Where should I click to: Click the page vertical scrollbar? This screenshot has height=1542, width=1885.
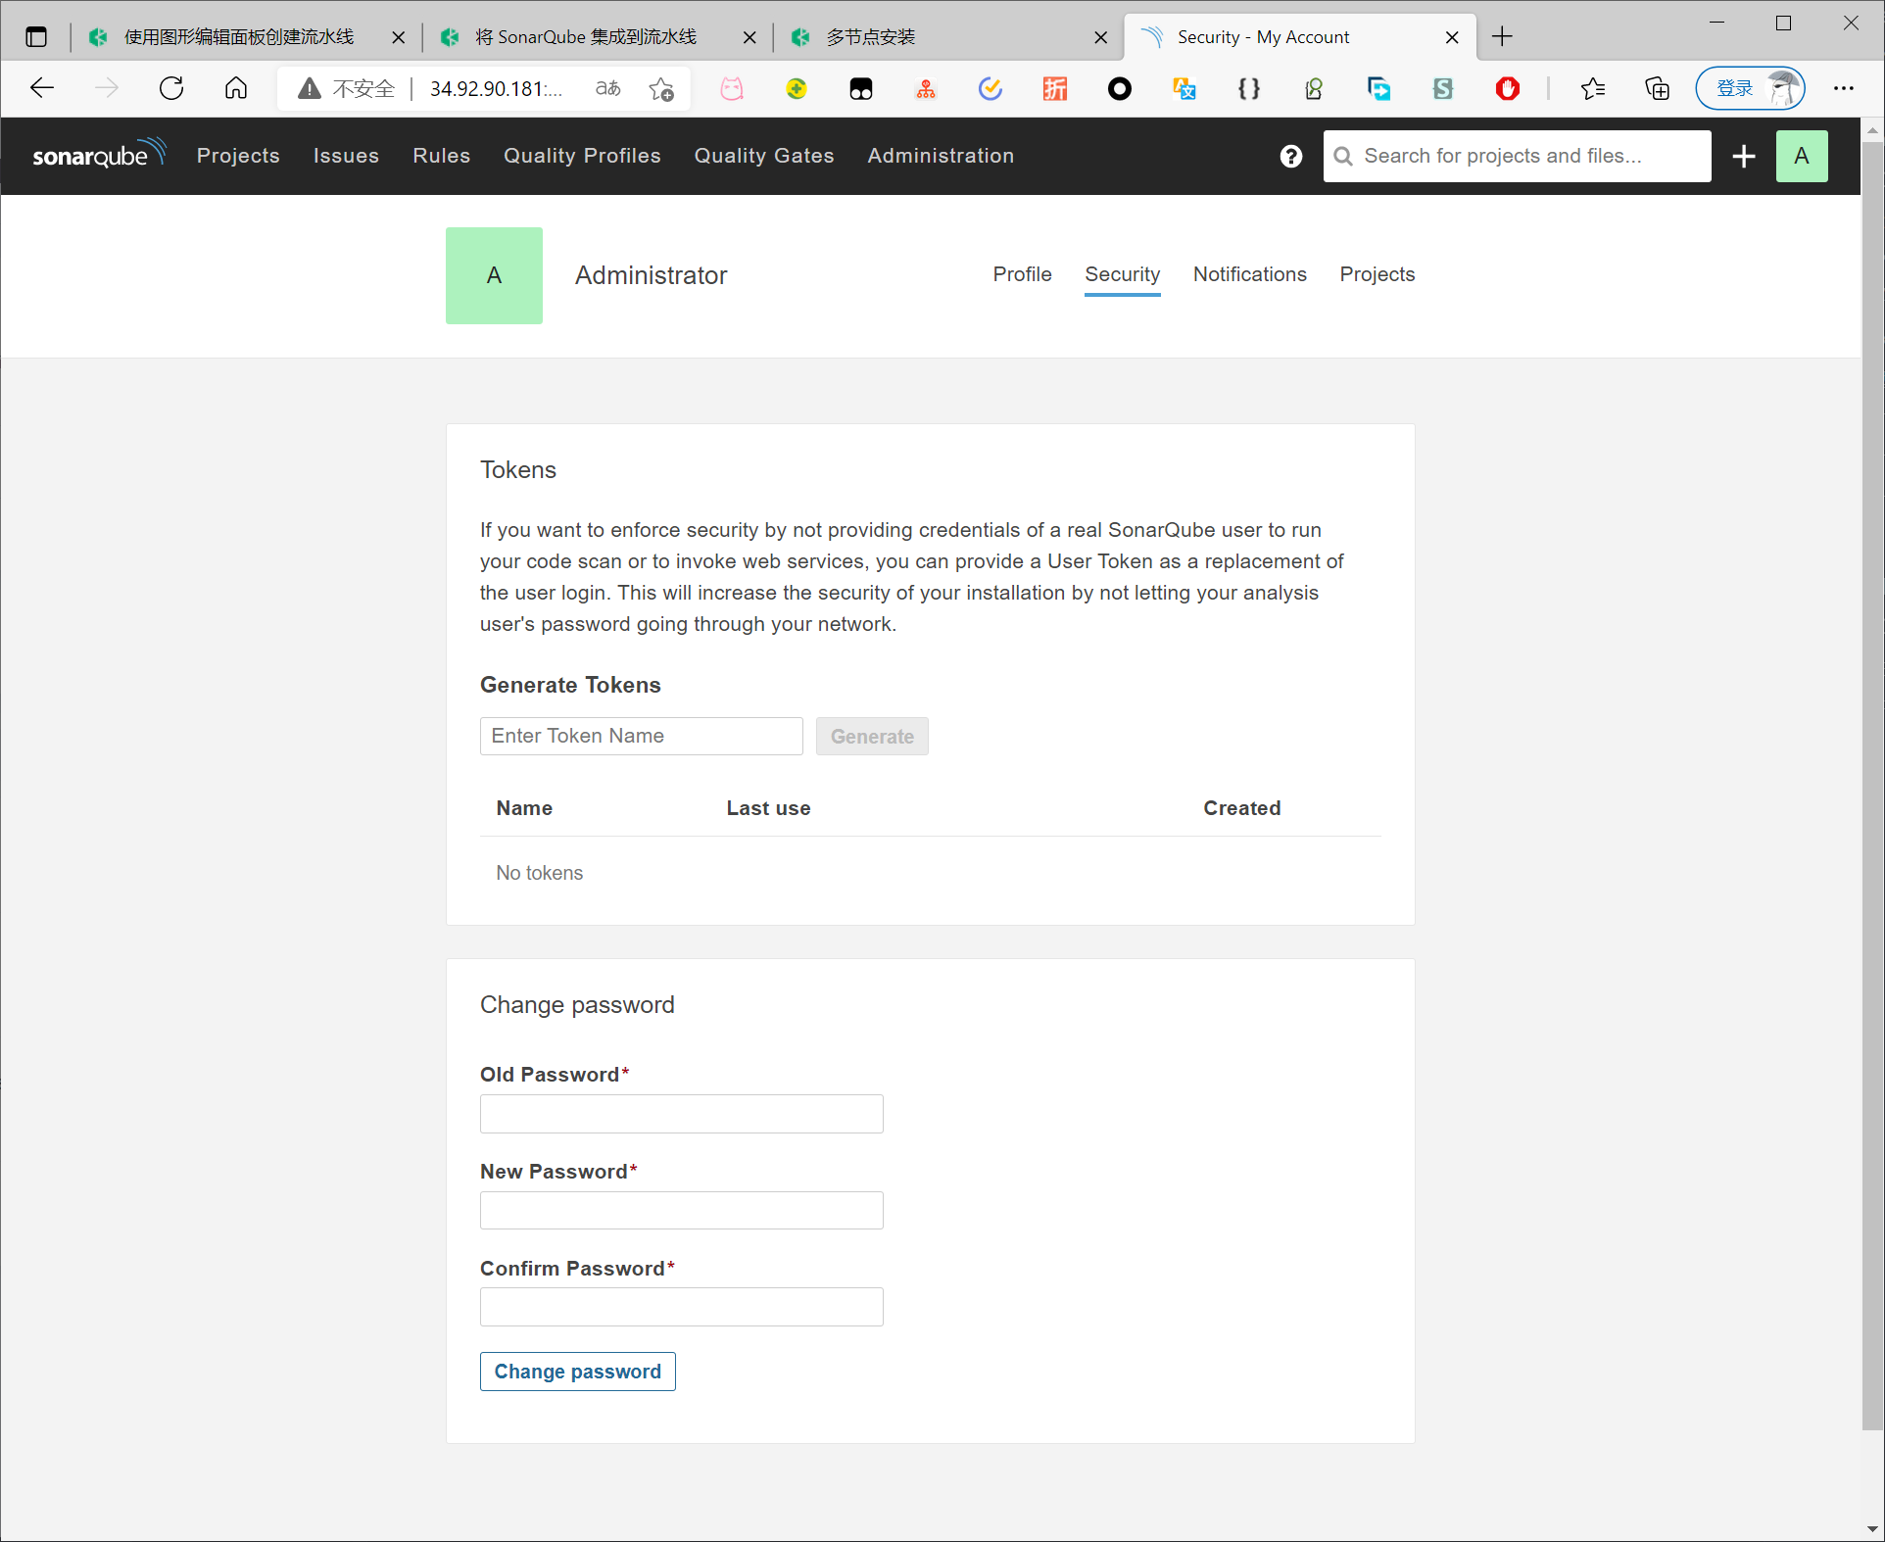pos(1871,784)
